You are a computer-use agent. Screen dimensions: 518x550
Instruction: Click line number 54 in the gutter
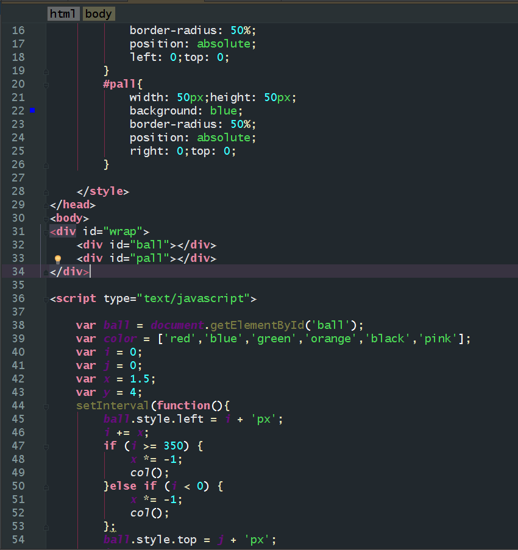pos(18,540)
